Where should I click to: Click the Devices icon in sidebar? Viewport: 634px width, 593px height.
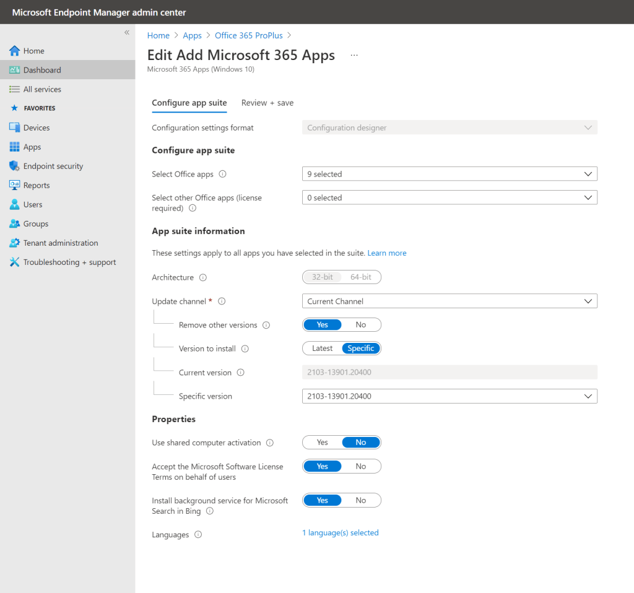(x=15, y=128)
